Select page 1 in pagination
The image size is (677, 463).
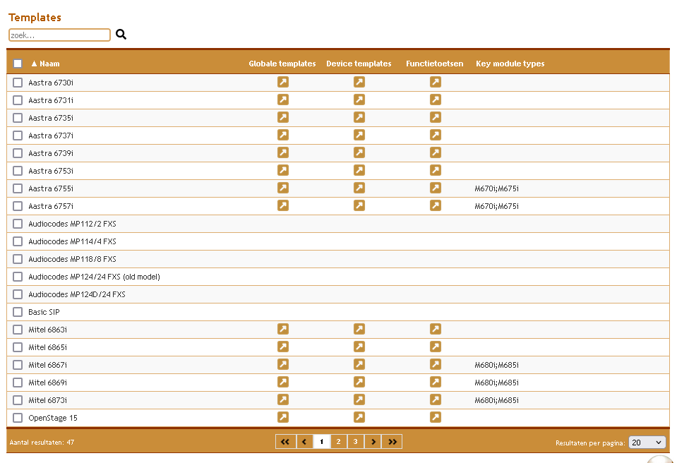pyautogui.click(x=322, y=441)
